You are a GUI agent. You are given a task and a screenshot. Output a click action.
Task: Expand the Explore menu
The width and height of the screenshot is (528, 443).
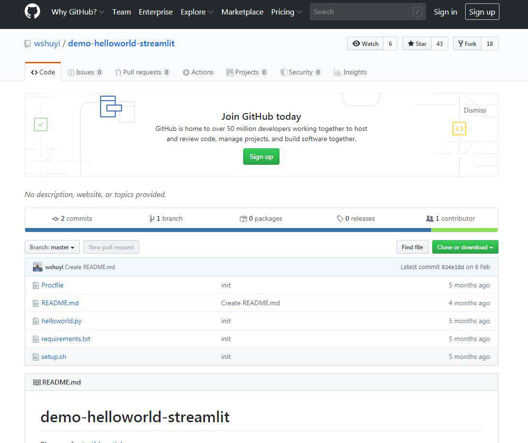[x=197, y=12]
